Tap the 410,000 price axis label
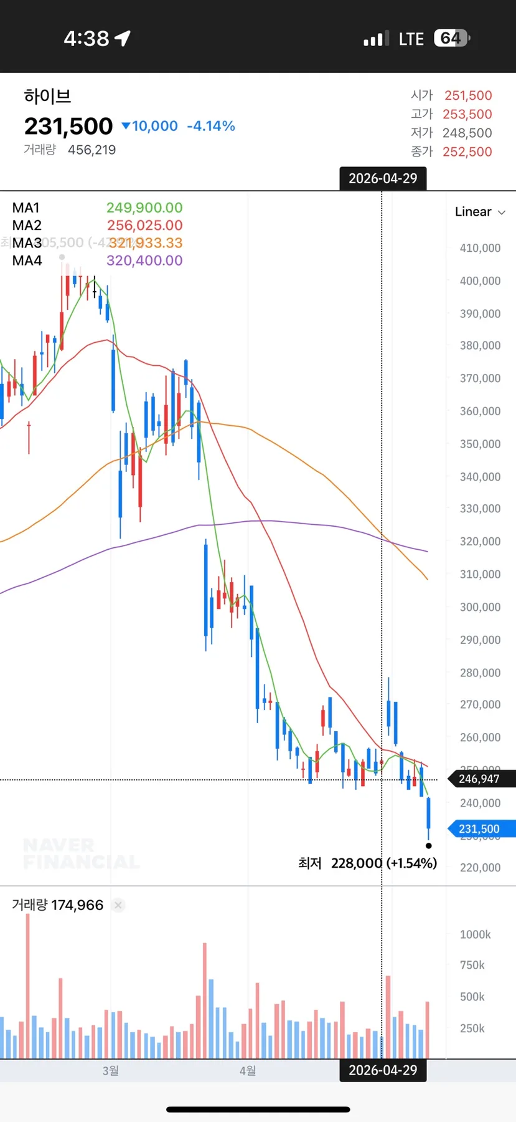 click(480, 248)
